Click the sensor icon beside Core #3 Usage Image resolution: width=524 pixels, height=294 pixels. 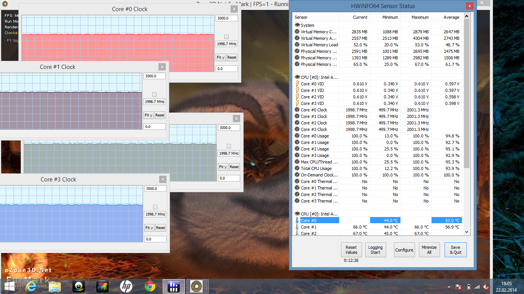297,155
